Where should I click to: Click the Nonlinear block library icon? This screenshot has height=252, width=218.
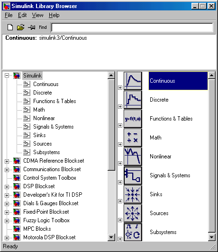[133, 156]
